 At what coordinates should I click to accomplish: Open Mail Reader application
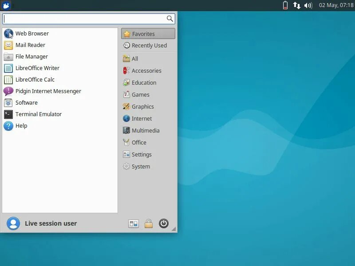pyautogui.click(x=60, y=45)
